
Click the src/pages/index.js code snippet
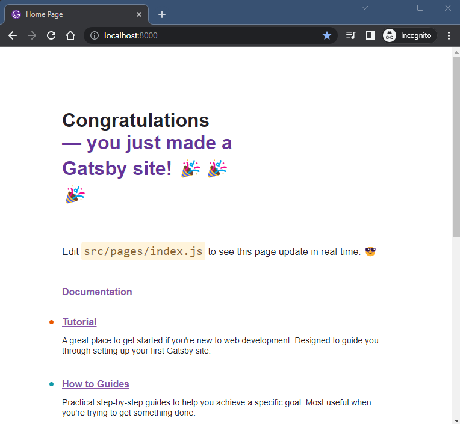[x=143, y=251]
